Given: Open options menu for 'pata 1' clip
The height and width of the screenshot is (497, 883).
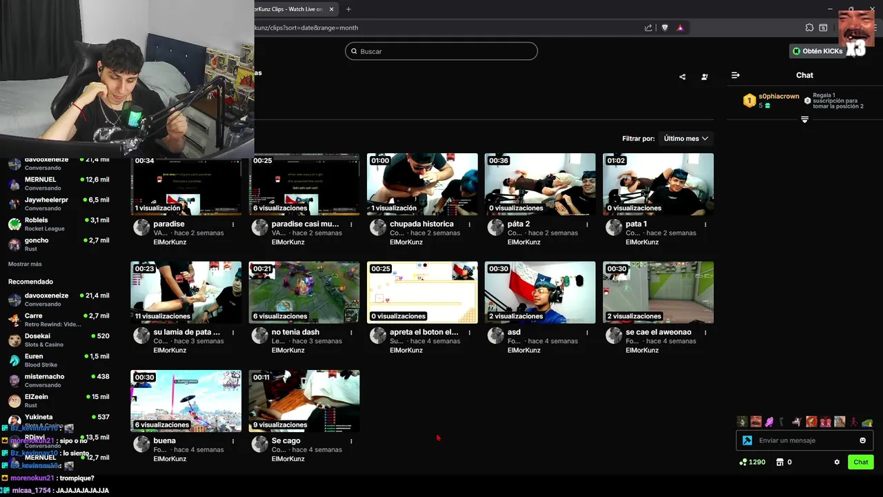Looking at the screenshot, I should click(705, 224).
